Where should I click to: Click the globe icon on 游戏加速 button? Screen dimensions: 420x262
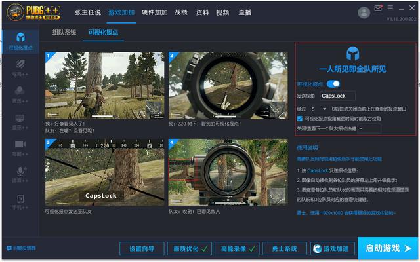[318, 249]
